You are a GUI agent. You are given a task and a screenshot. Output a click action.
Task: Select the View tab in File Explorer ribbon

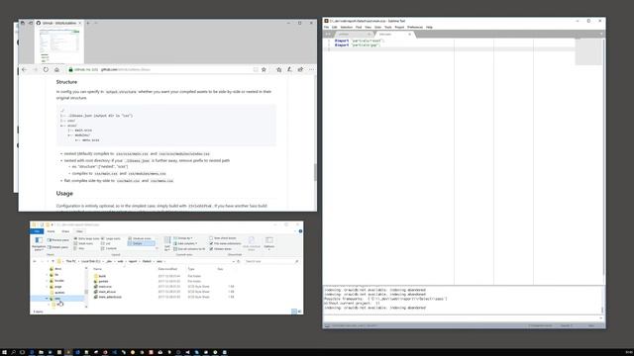79,231
